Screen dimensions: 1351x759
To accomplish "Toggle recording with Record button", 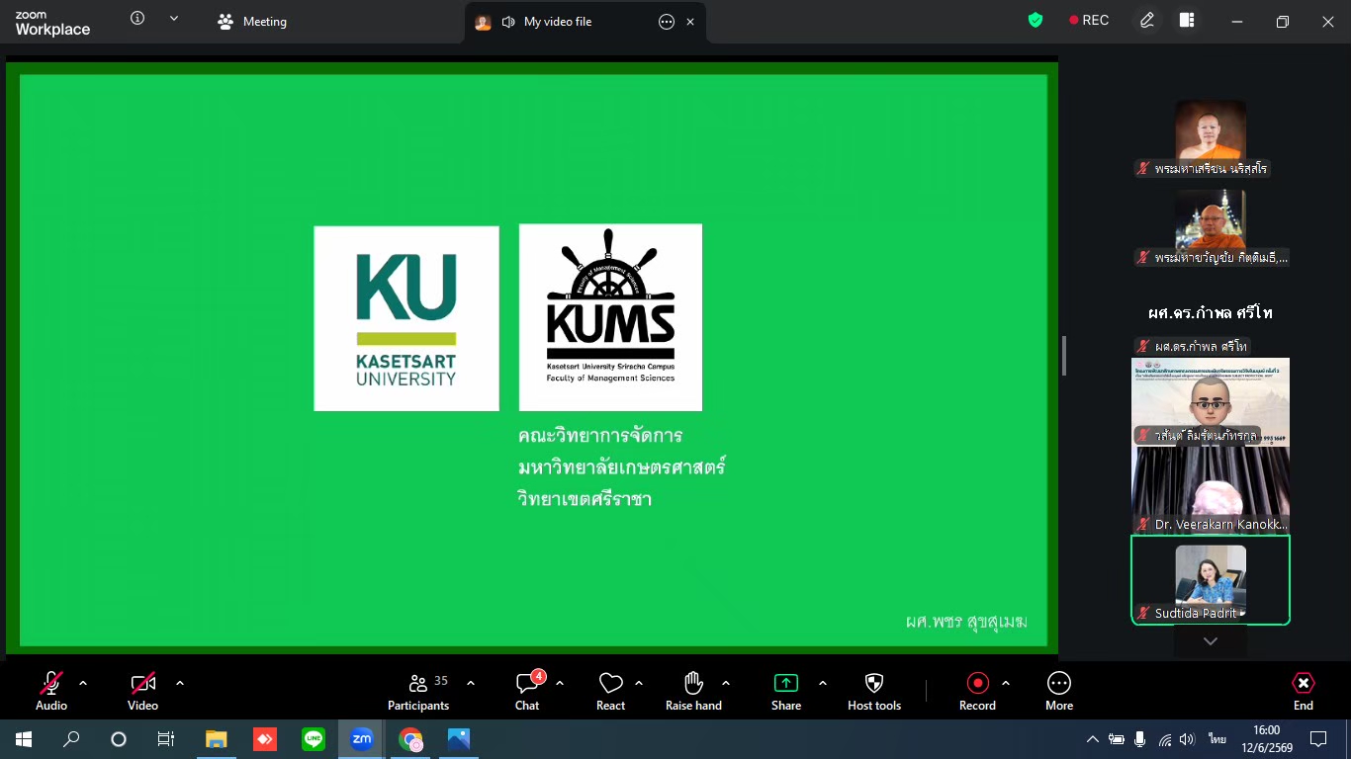I will click(977, 691).
